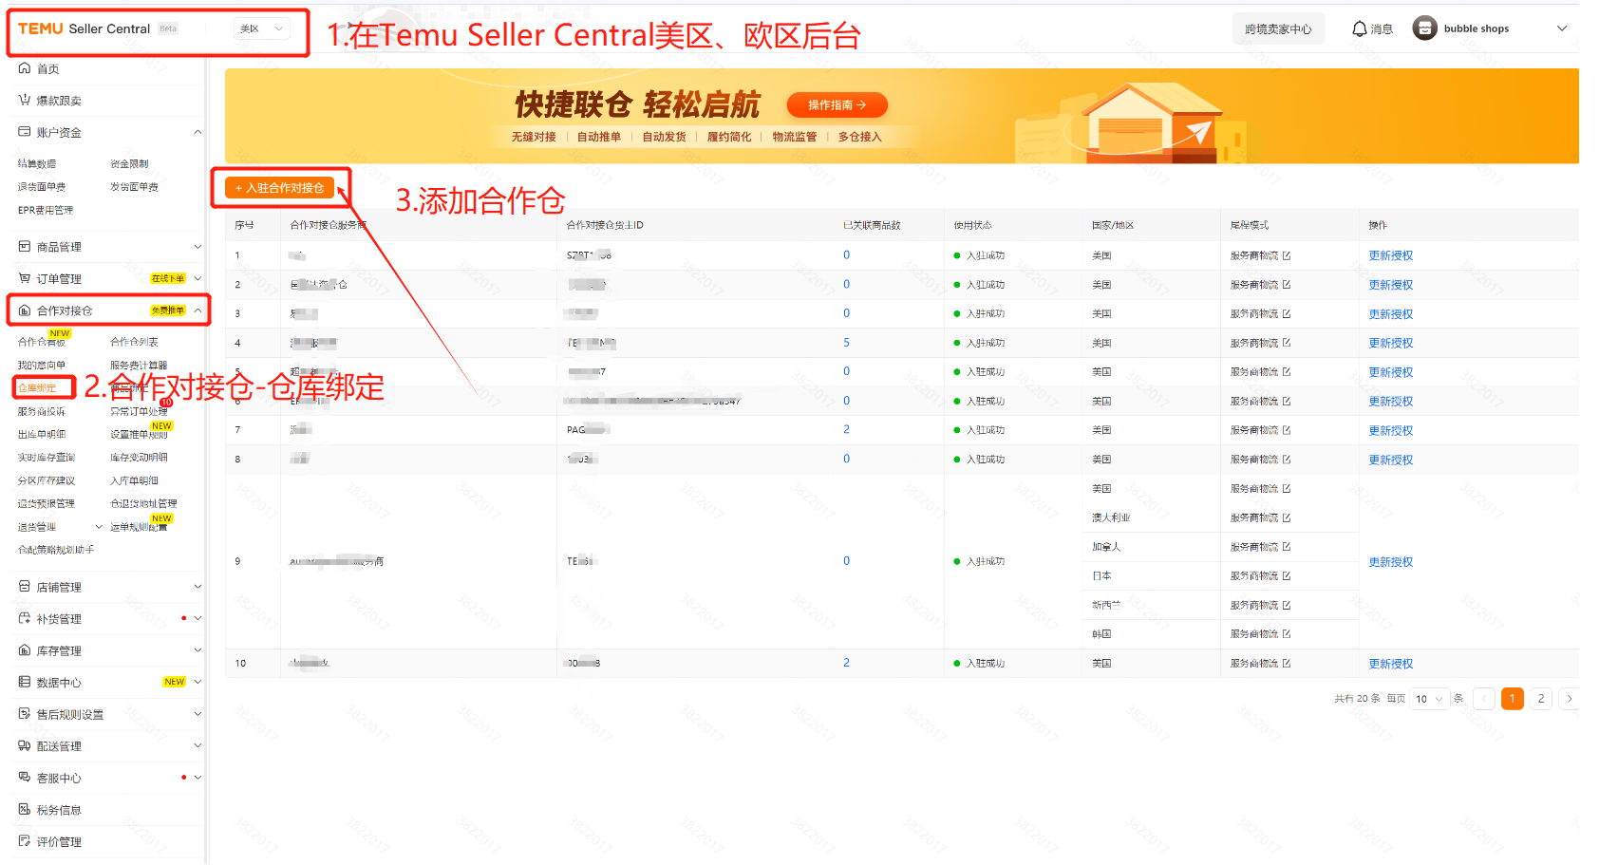Select current page 1 in pagination
Screen dimensions: 1599x865
click(x=1513, y=699)
